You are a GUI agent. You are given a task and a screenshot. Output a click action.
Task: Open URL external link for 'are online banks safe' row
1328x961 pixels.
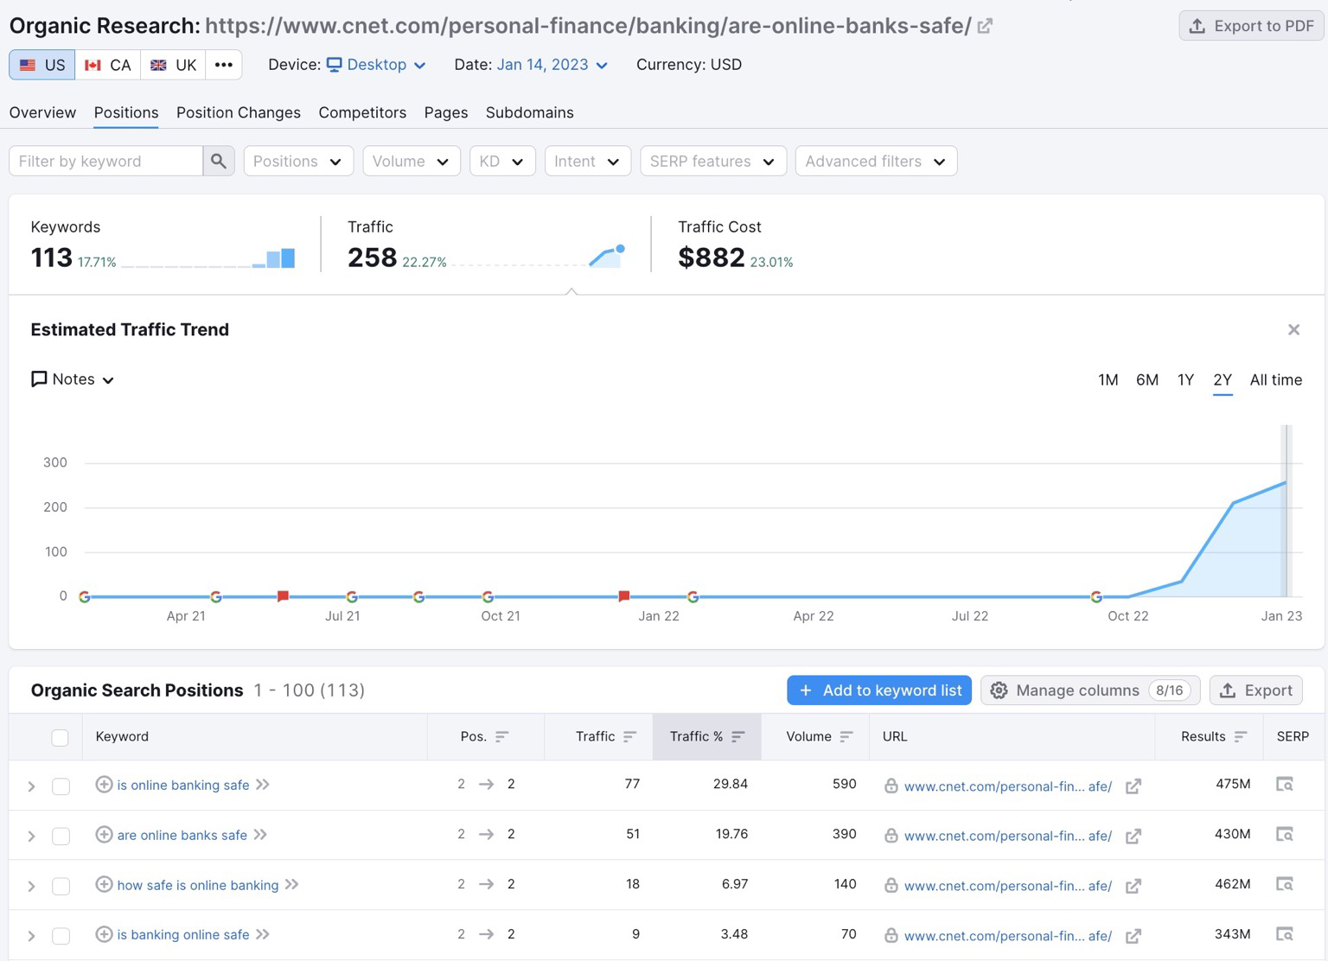[1133, 836]
